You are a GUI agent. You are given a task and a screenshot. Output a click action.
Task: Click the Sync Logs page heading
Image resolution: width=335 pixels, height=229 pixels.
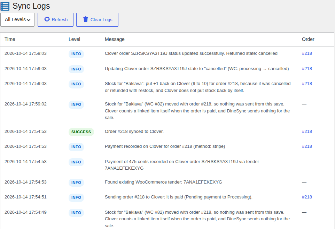(31, 6)
